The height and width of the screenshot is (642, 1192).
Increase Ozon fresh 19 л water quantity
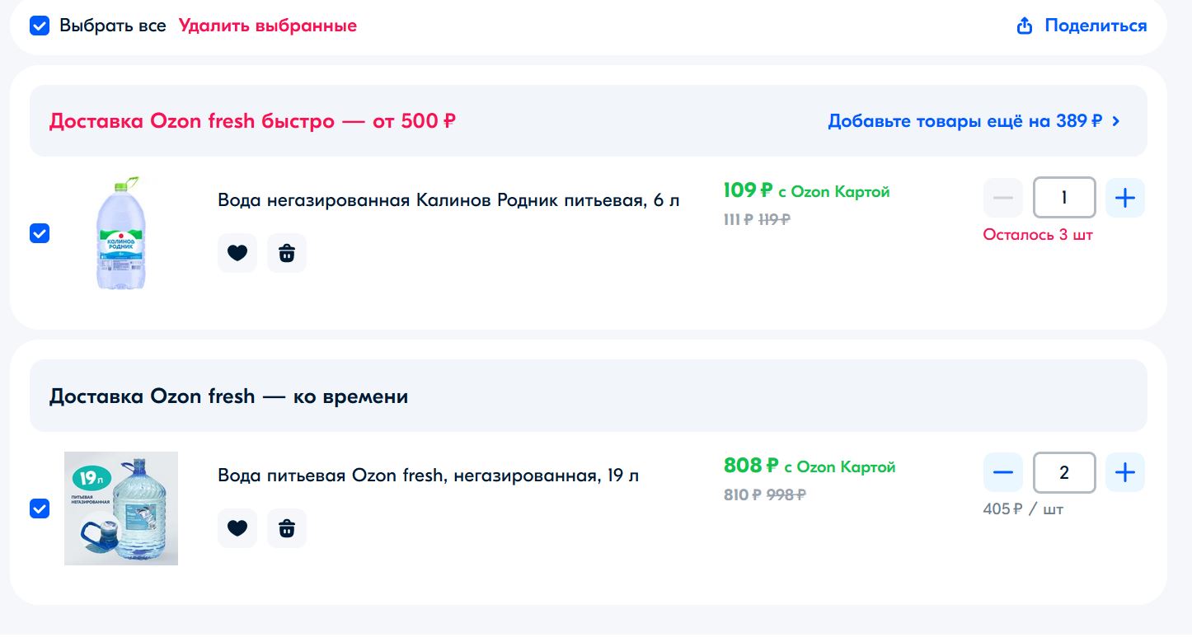tap(1125, 472)
